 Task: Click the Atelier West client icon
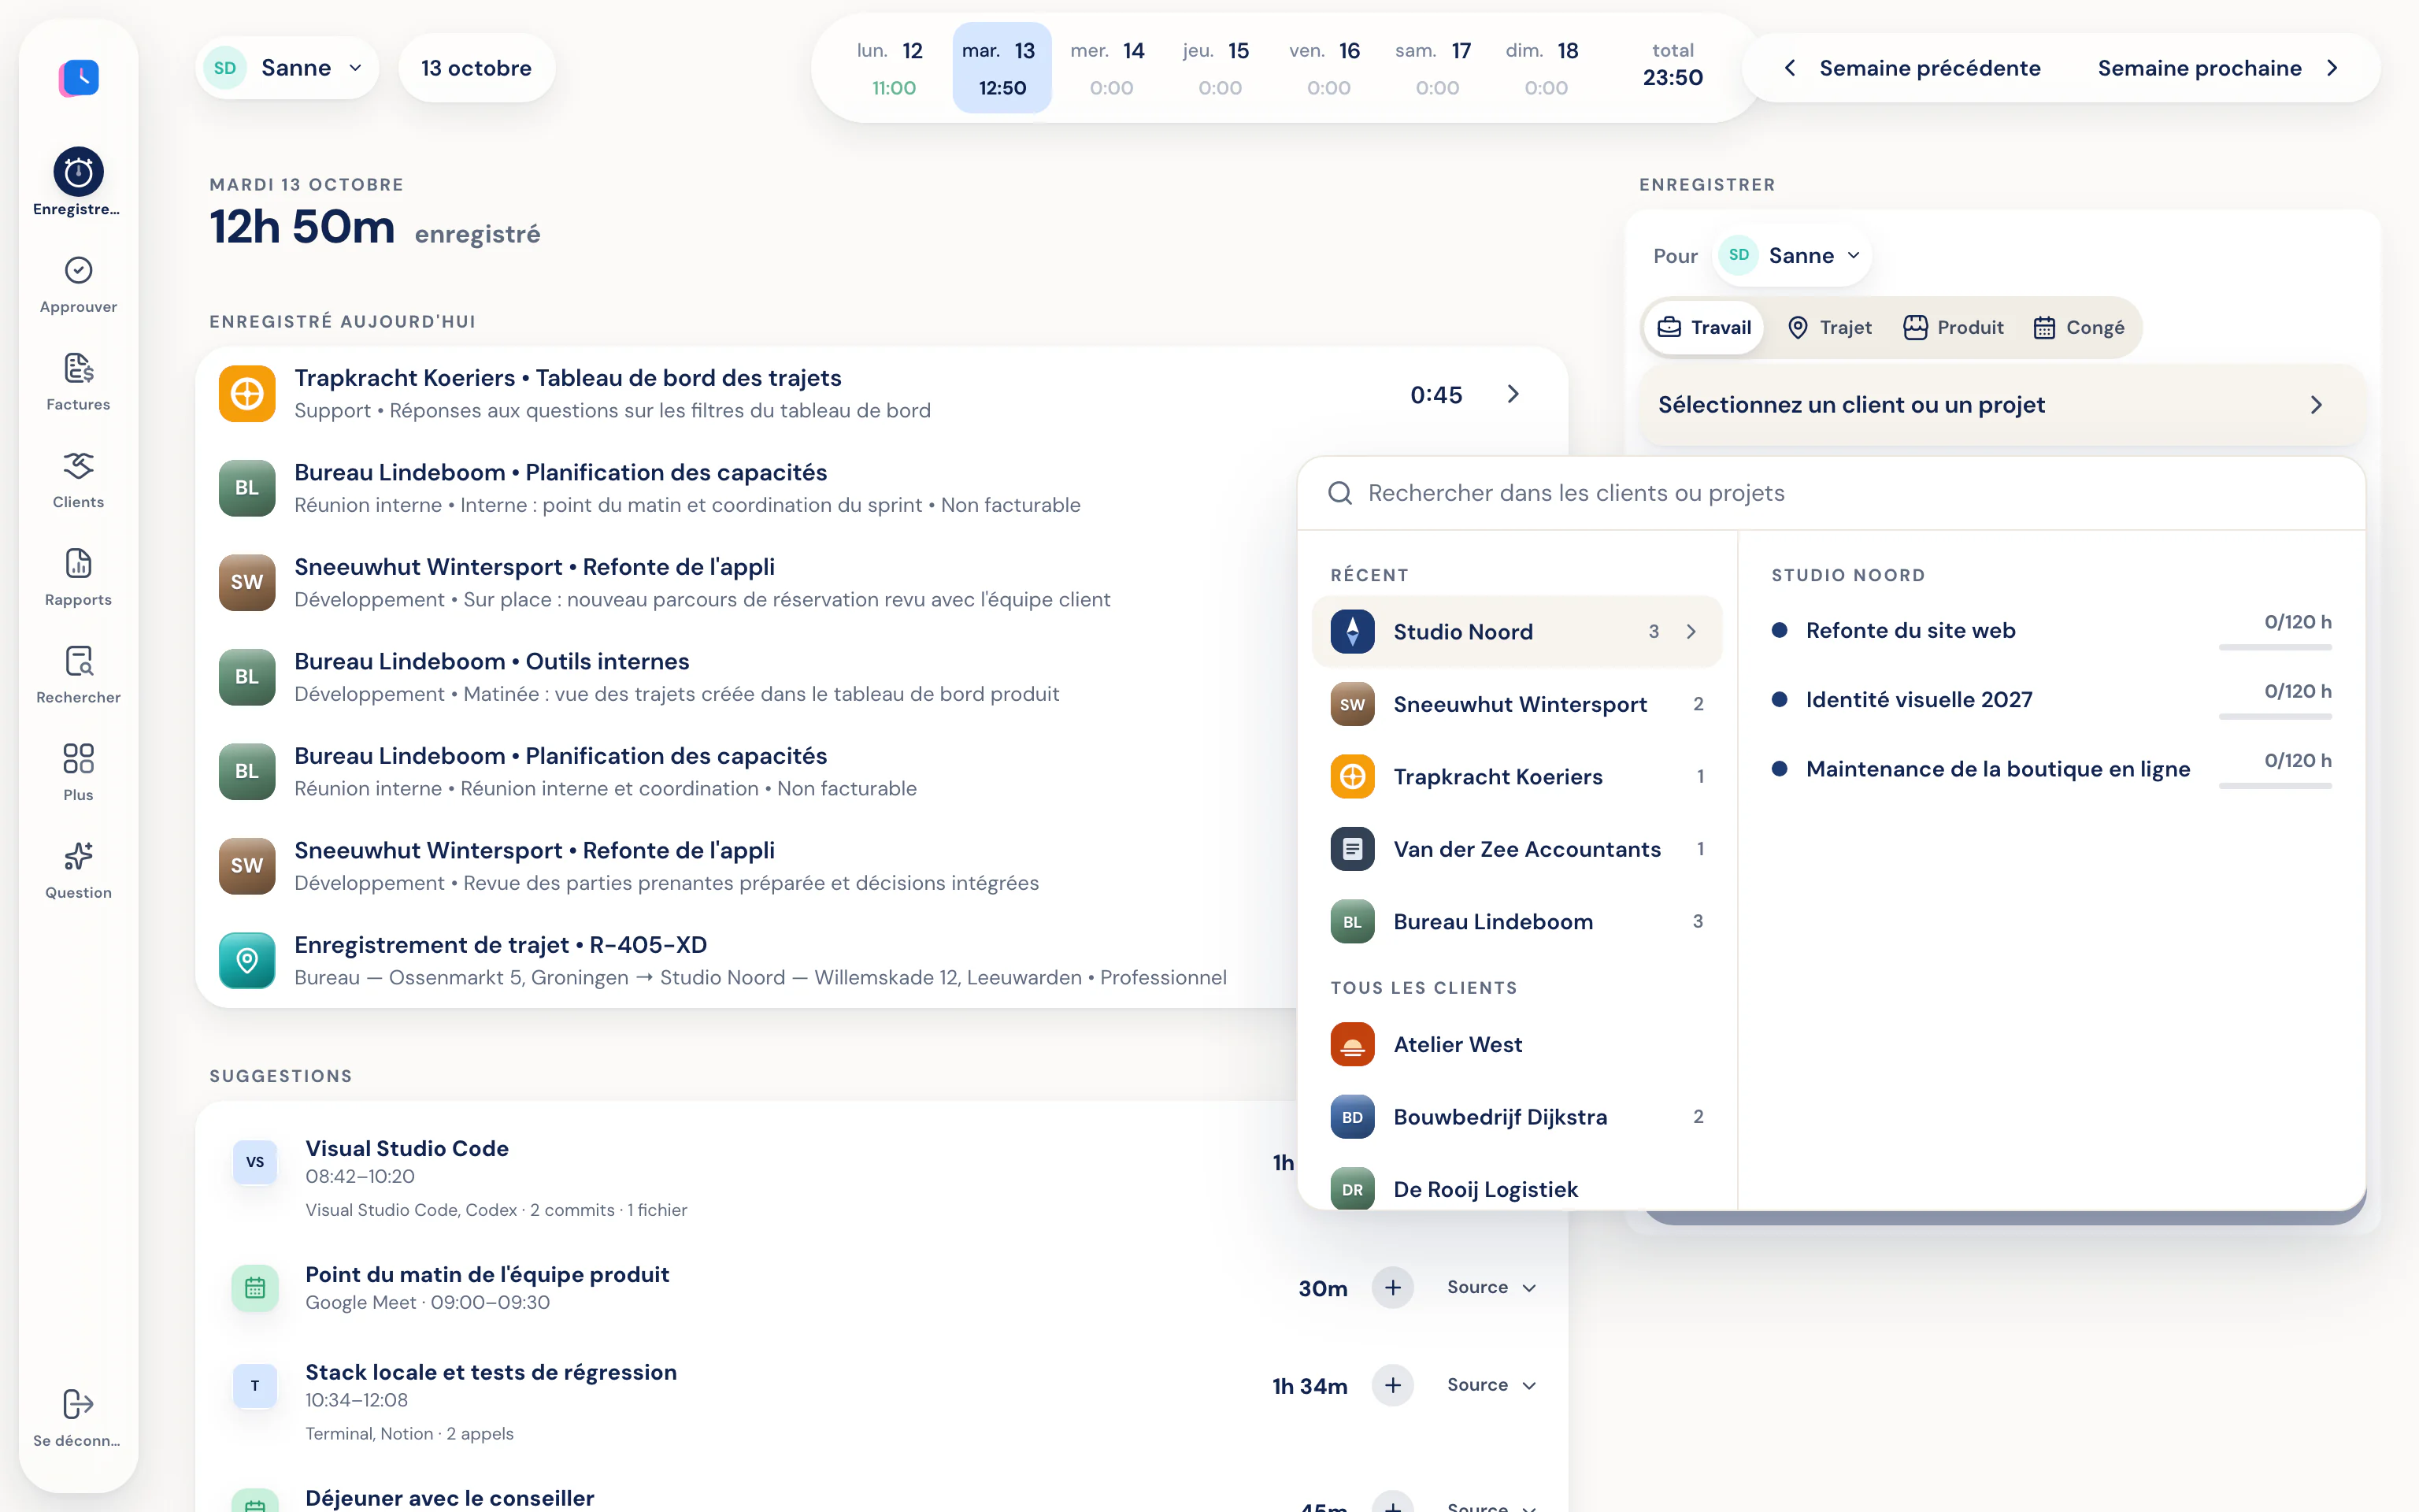pyautogui.click(x=1353, y=1045)
